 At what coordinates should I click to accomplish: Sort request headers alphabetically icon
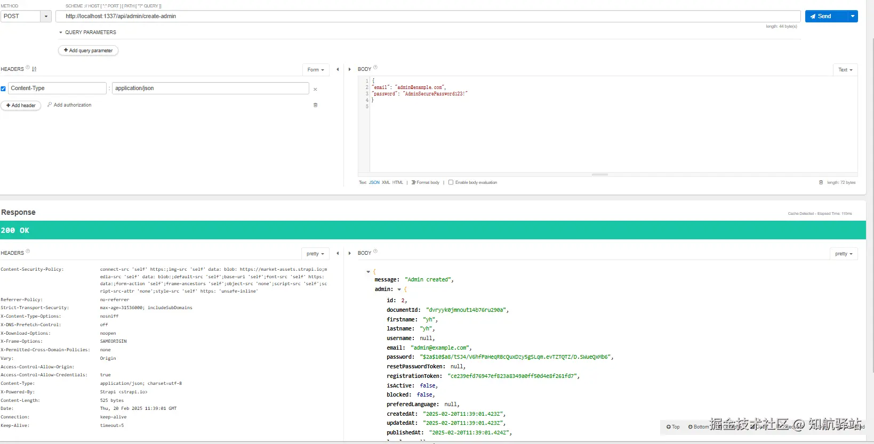pos(34,69)
